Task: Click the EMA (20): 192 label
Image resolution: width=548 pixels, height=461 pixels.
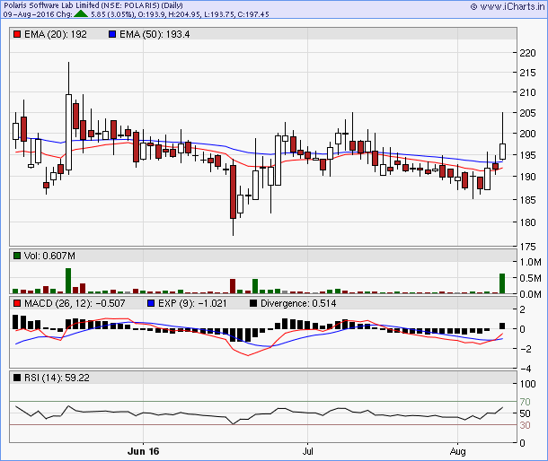Action: pos(55,34)
